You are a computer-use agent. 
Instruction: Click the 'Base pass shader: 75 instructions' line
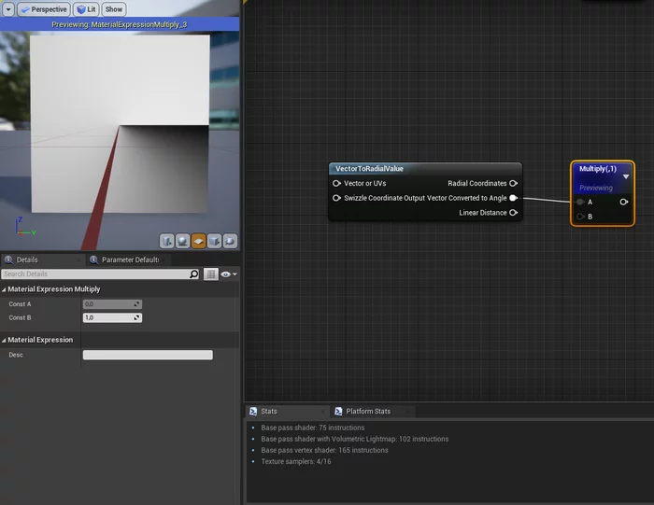312,428
